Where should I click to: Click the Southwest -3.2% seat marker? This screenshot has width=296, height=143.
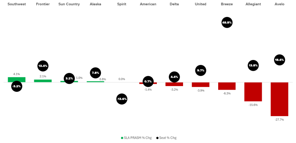click(x=17, y=86)
